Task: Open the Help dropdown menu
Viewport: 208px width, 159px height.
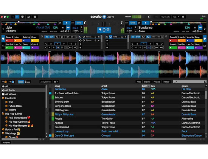Action: click(x=176, y=17)
